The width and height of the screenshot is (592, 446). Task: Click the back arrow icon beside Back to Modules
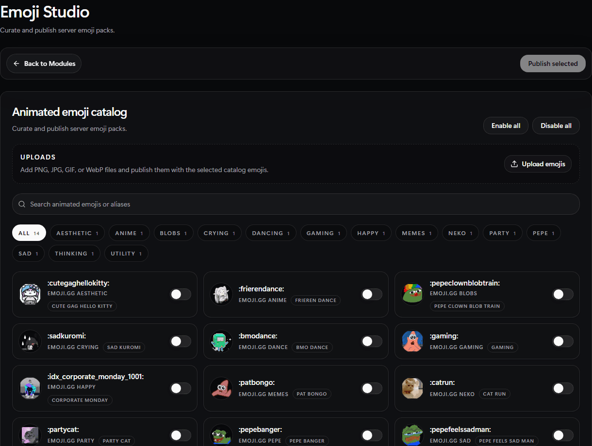pyautogui.click(x=16, y=64)
